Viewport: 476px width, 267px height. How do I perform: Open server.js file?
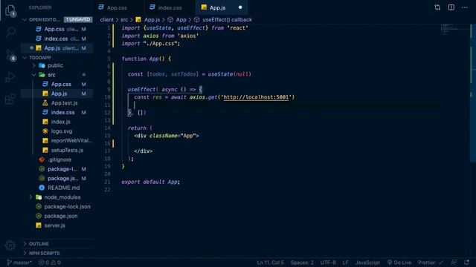[x=57, y=225]
